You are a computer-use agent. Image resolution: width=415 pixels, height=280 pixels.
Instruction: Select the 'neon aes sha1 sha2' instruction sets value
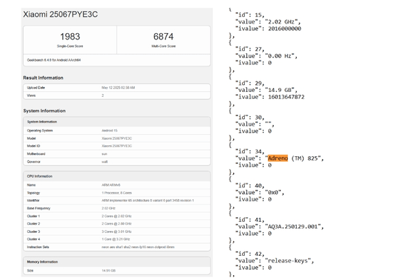(138, 248)
